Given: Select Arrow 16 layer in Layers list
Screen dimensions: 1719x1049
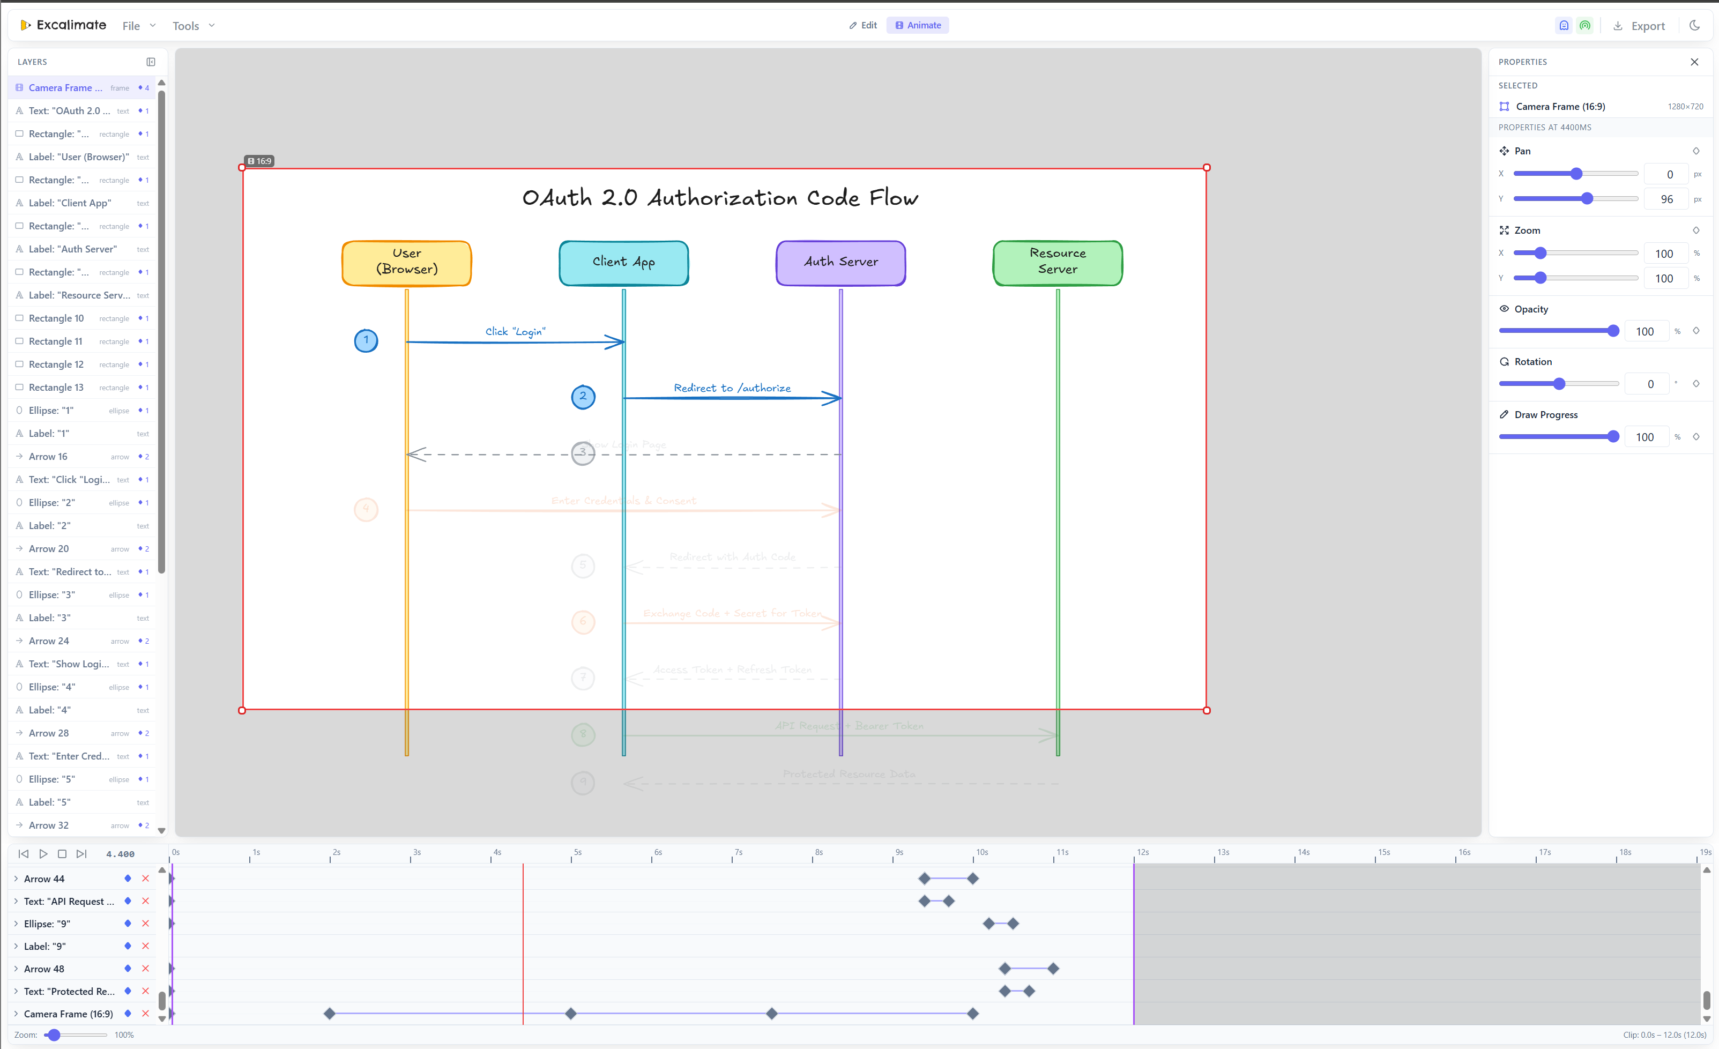Looking at the screenshot, I should point(48,456).
